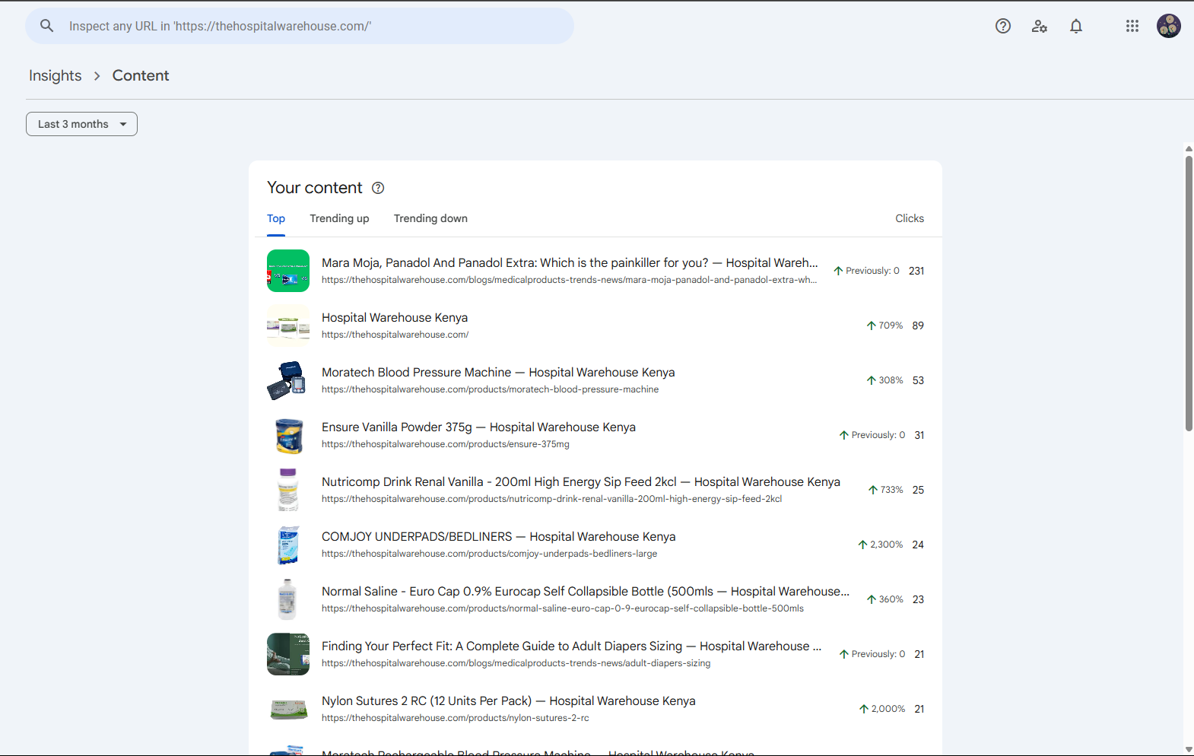The height and width of the screenshot is (756, 1194).
Task: Open the Adult Diapers Sizing guide row
Action: [x=595, y=654]
